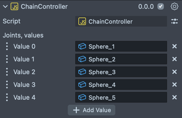Screen dimensions: 182x118
Task: Click the drag handle for Value 1
Action: pyautogui.click(x=7, y=59)
